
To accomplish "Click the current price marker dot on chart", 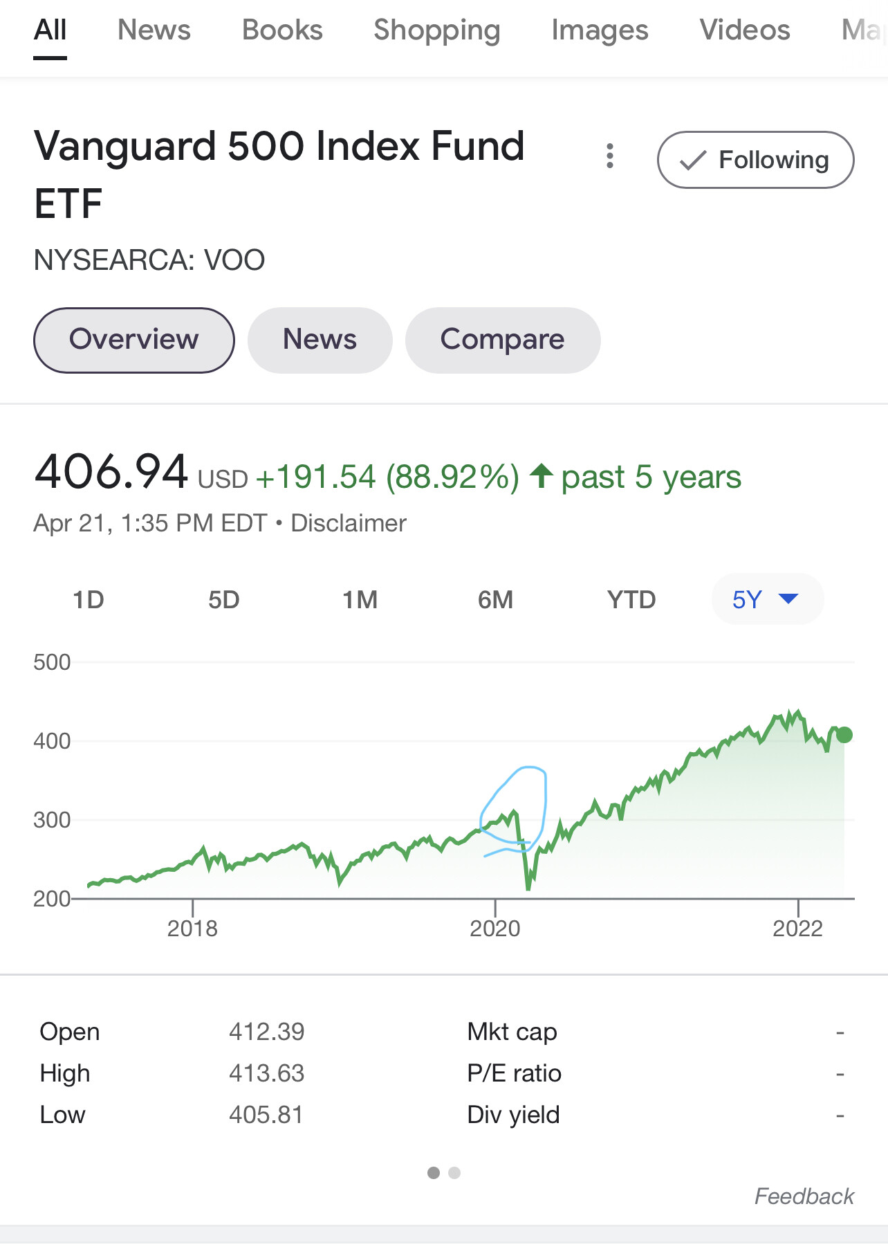I will click(844, 735).
